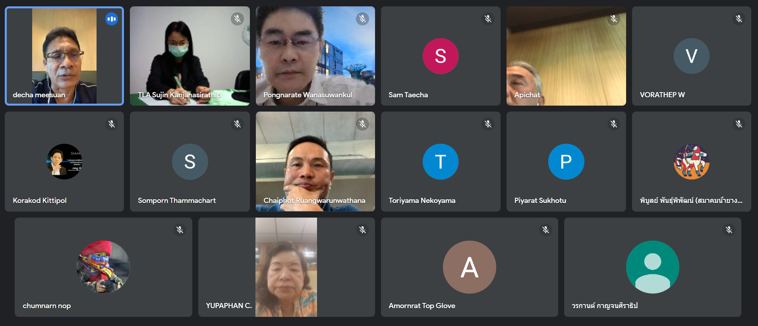758x326 pixels.
Task: Click muted mic icon on VORATHEP W tile
Action: (739, 19)
